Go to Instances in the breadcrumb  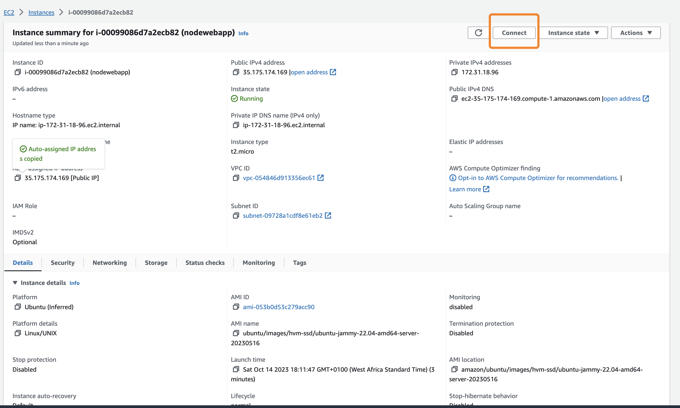41,12
